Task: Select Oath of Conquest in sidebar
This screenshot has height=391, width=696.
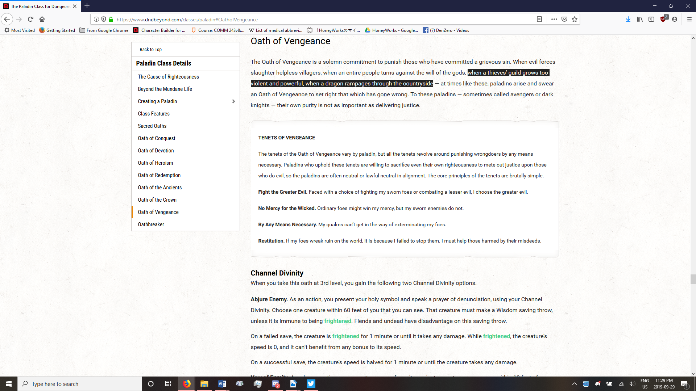Action: click(157, 138)
